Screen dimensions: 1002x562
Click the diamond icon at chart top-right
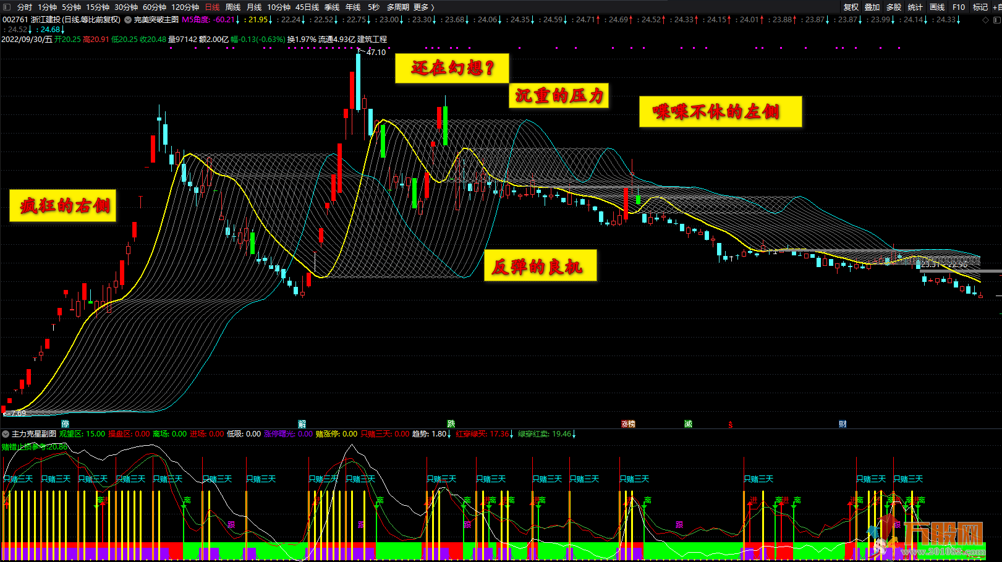[985, 20]
